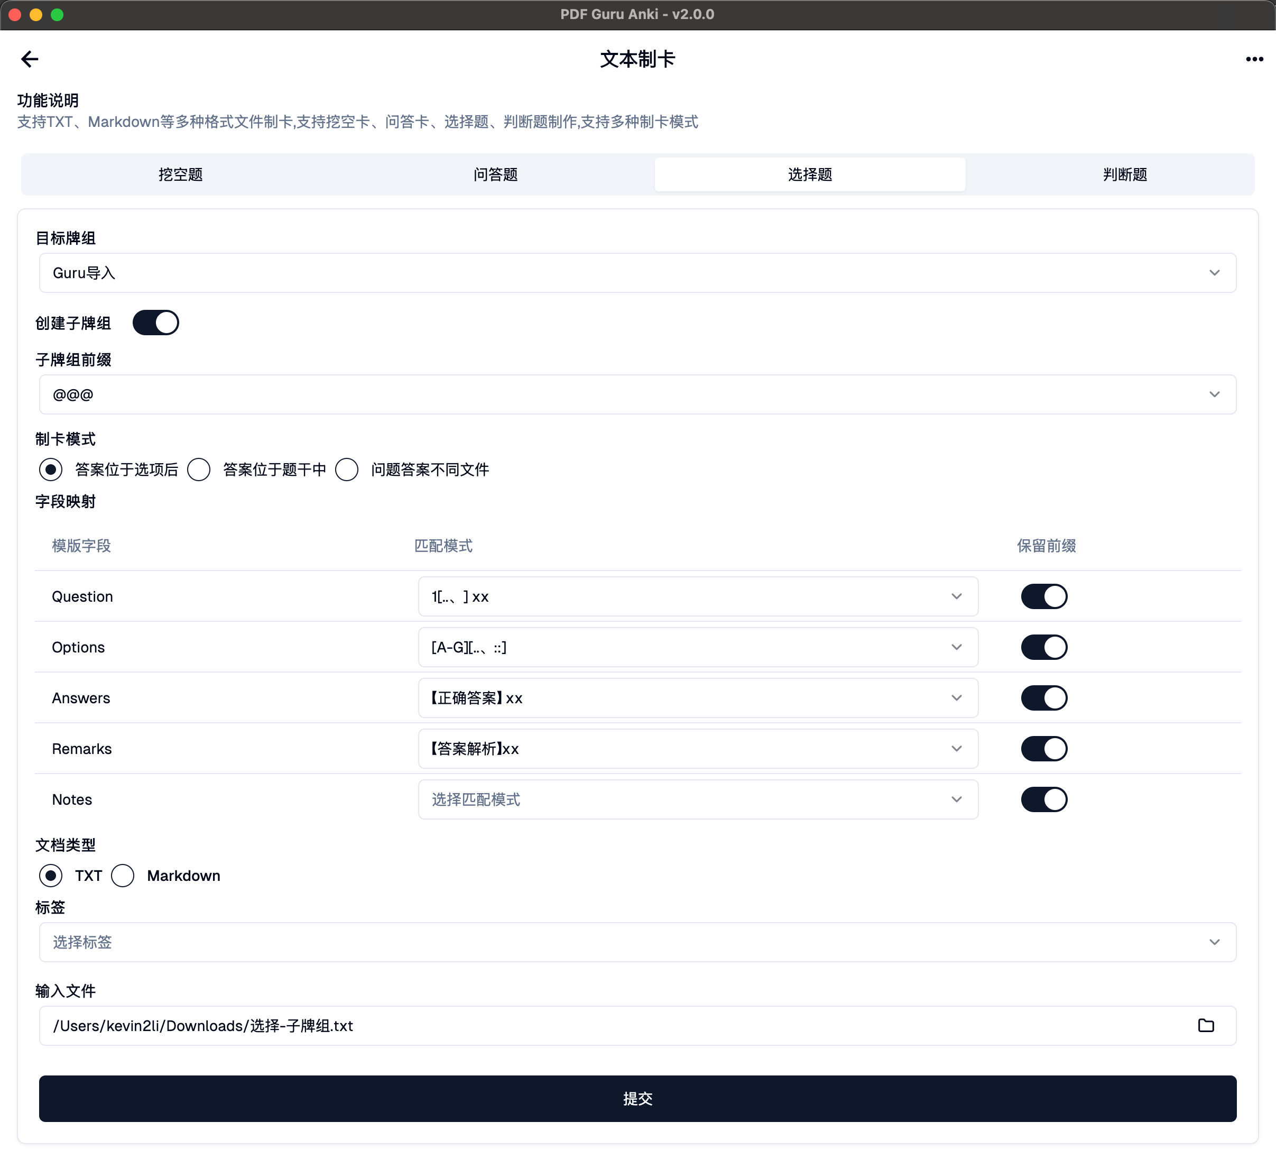The image size is (1276, 1159).
Task: Open the Answers 【正确答案】 dropdown
Action: click(x=698, y=697)
